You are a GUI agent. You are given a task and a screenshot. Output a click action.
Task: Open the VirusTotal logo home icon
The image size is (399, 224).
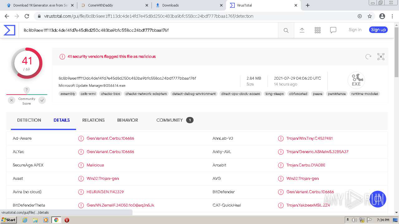pos(9,30)
